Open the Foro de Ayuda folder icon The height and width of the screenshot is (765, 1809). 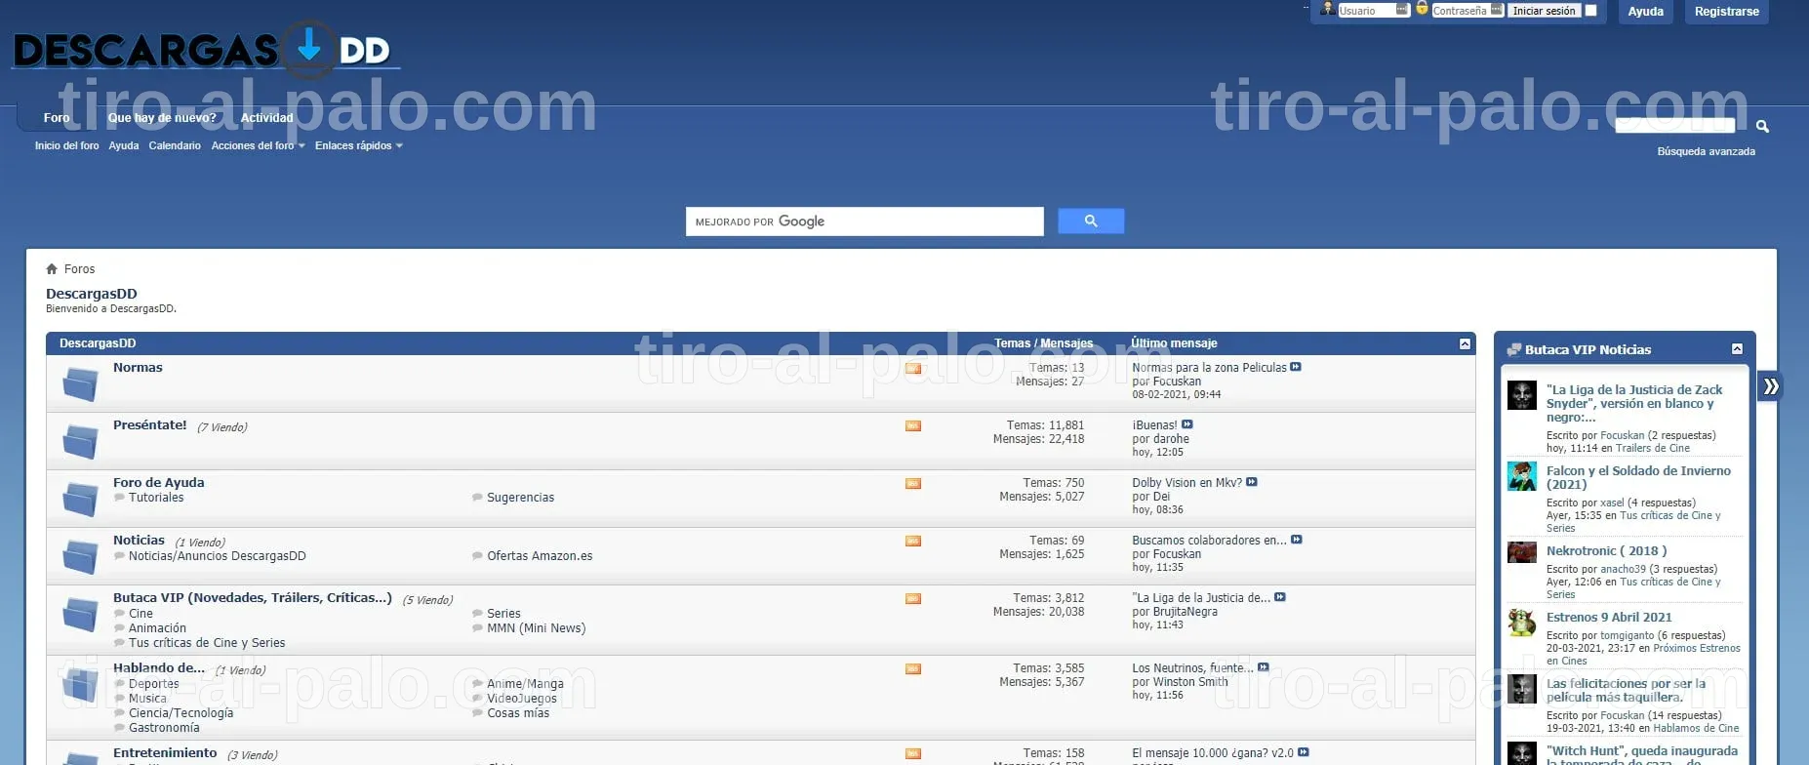[80, 499]
